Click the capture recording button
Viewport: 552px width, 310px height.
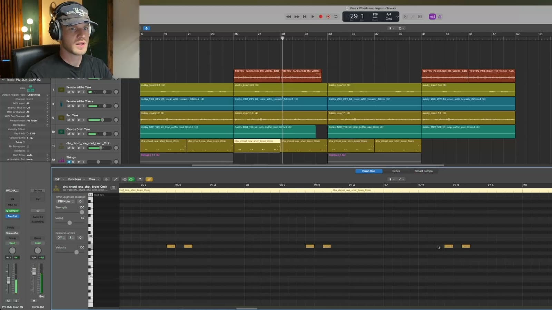[x=328, y=17]
